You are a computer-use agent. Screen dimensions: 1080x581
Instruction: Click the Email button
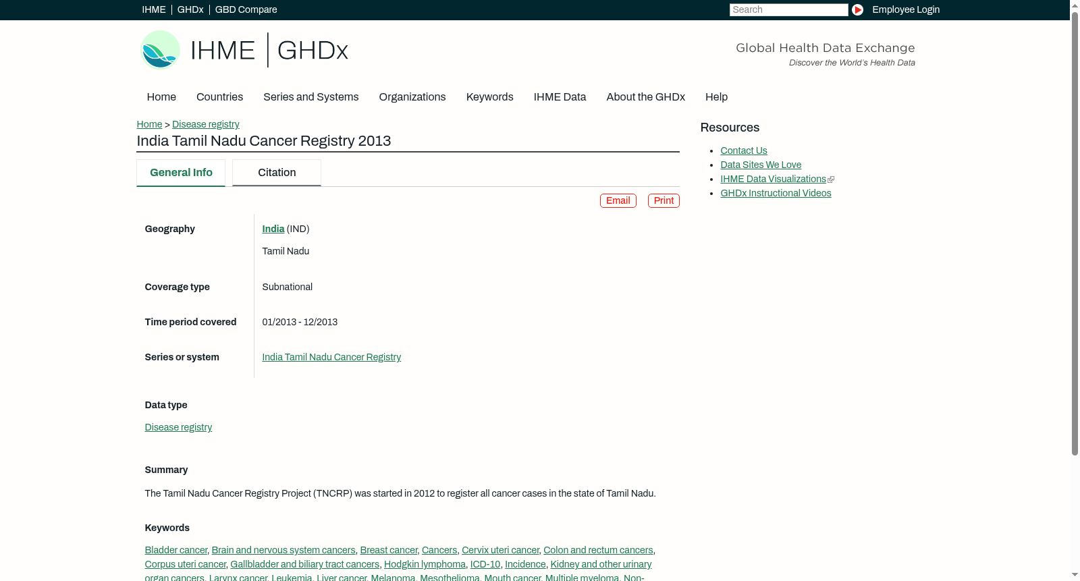pos(618,200)
